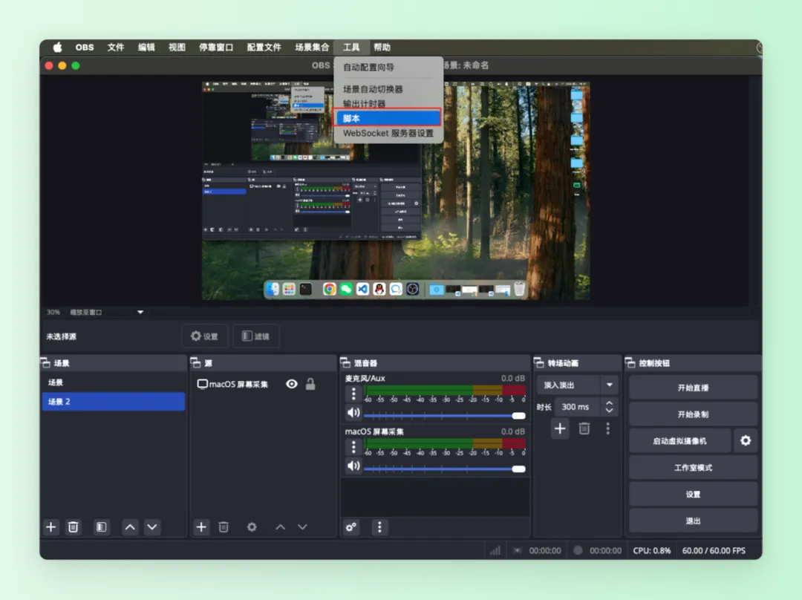Adjust 麦克风/Aux volume slider
The image size is (802, 600).
[x=444, y=415]
